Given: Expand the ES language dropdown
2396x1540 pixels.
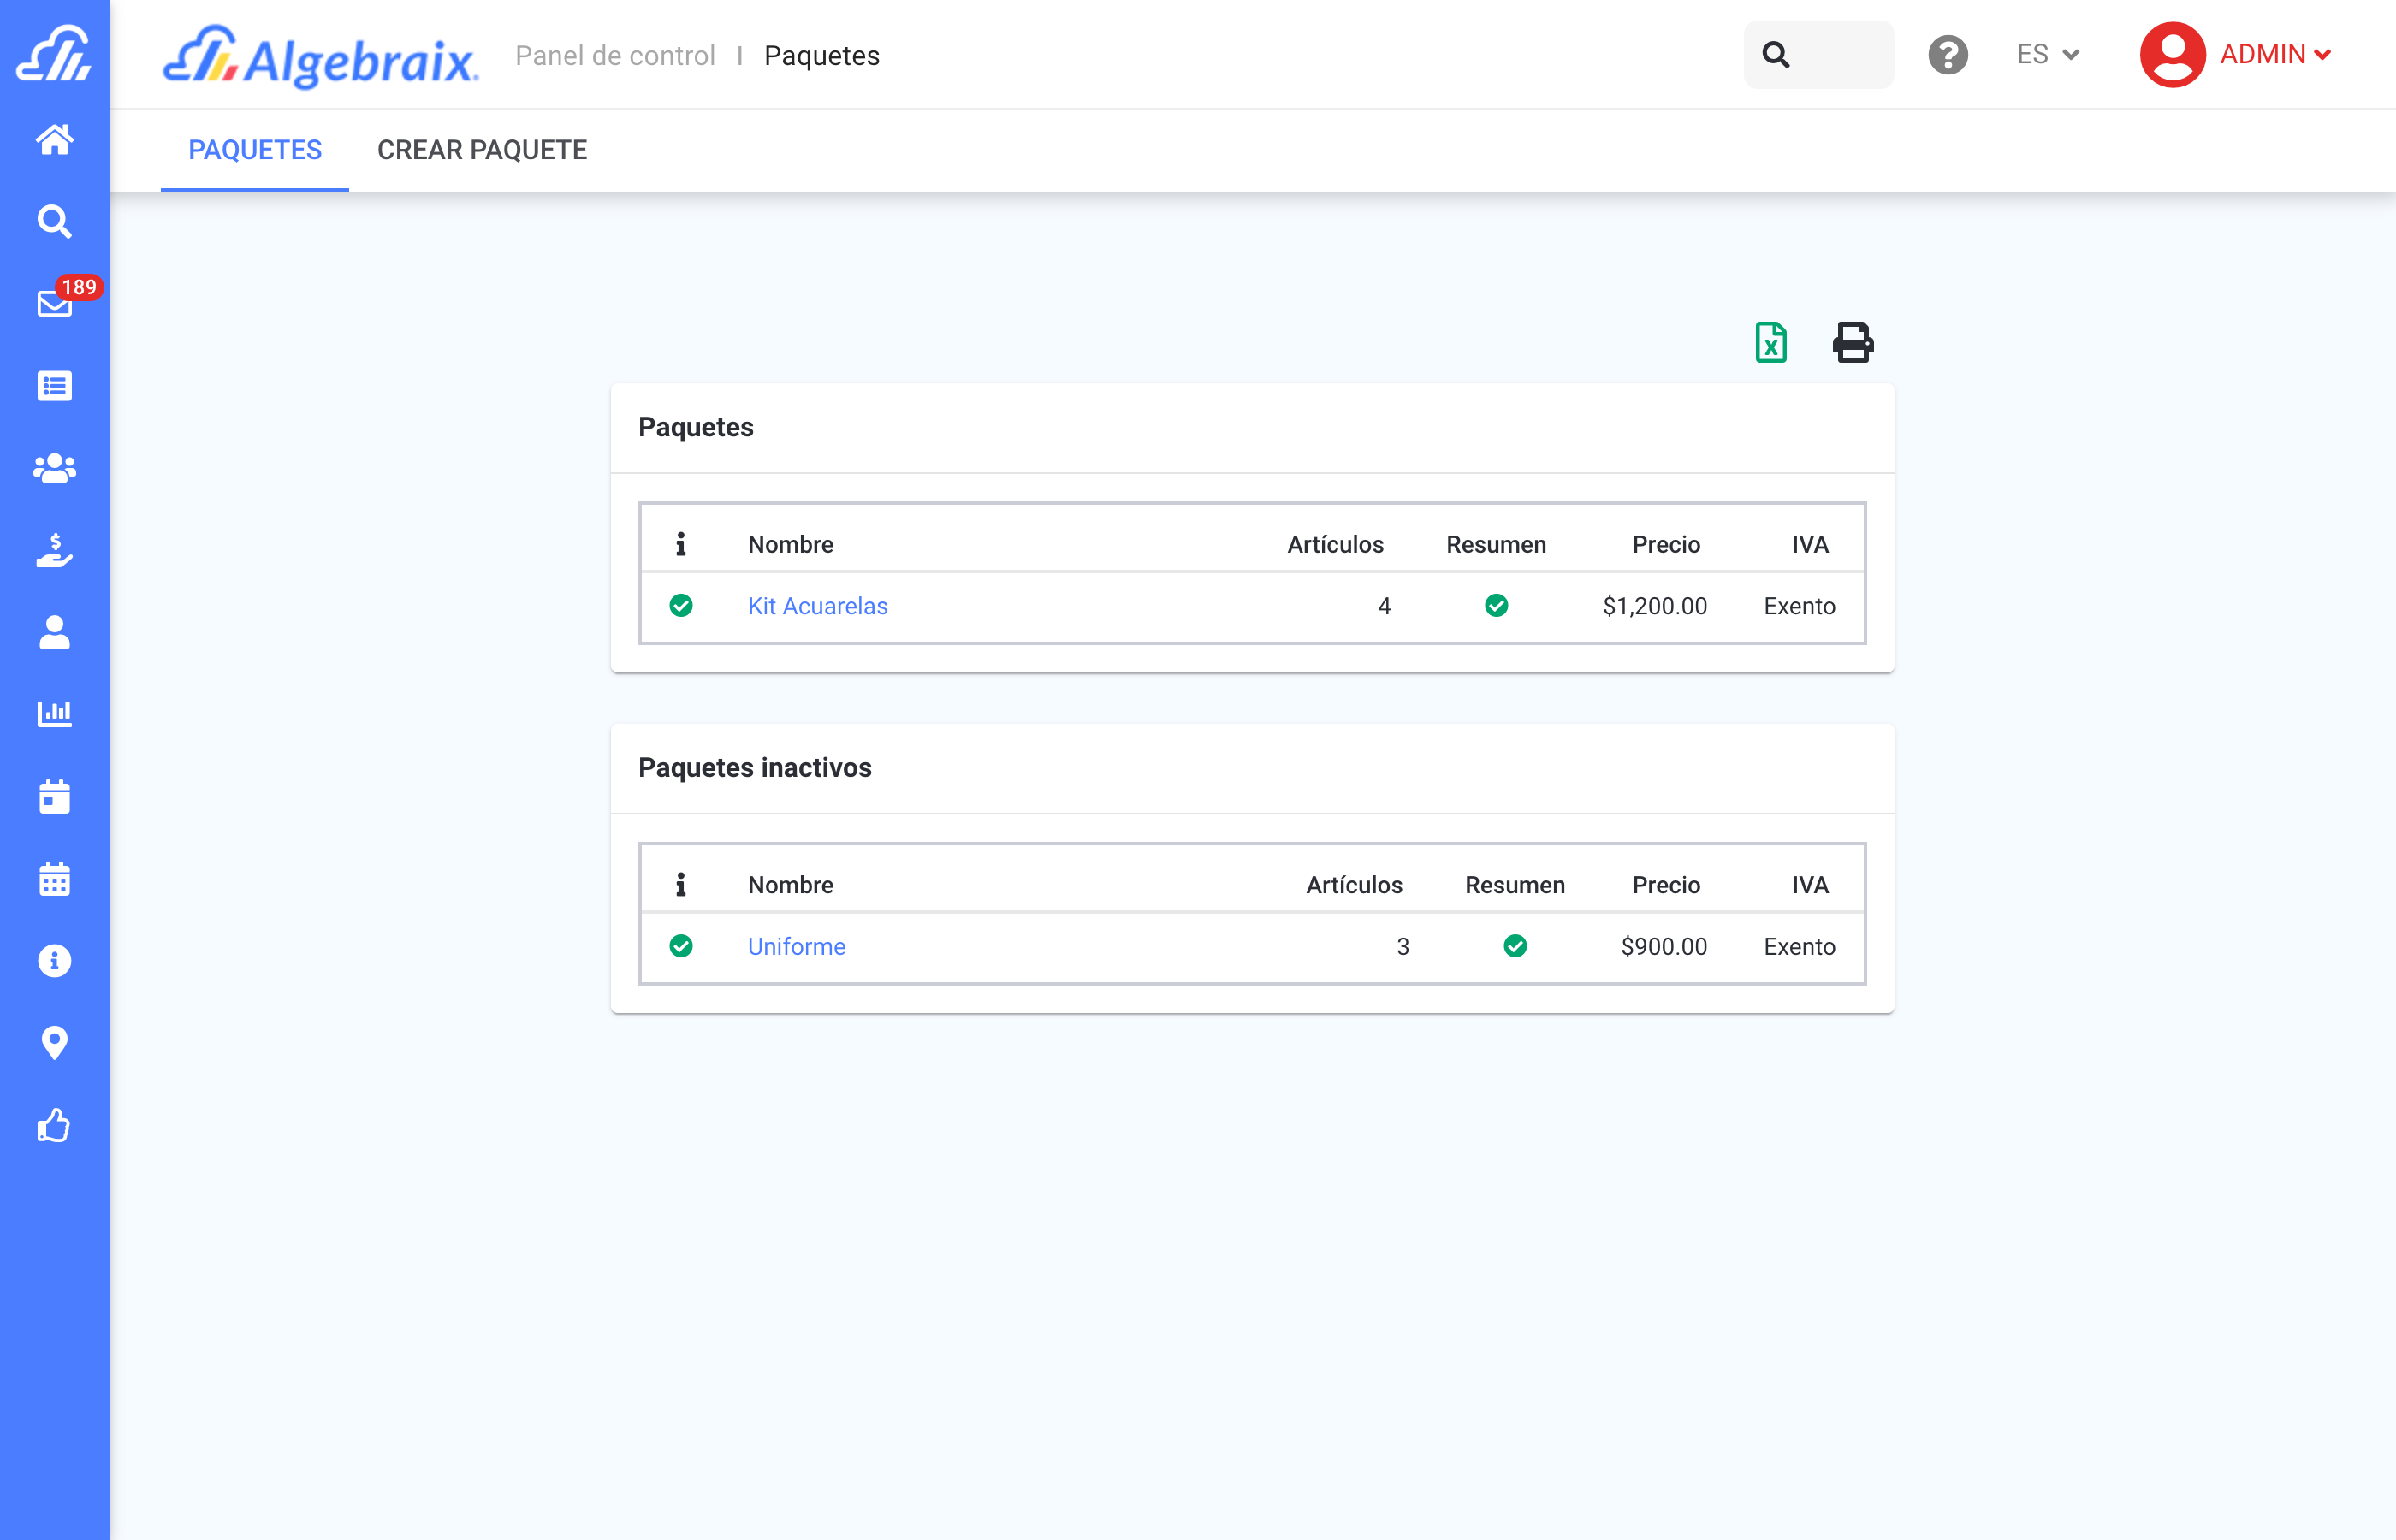Looking at the screenshot, I should click(2047, 55).
